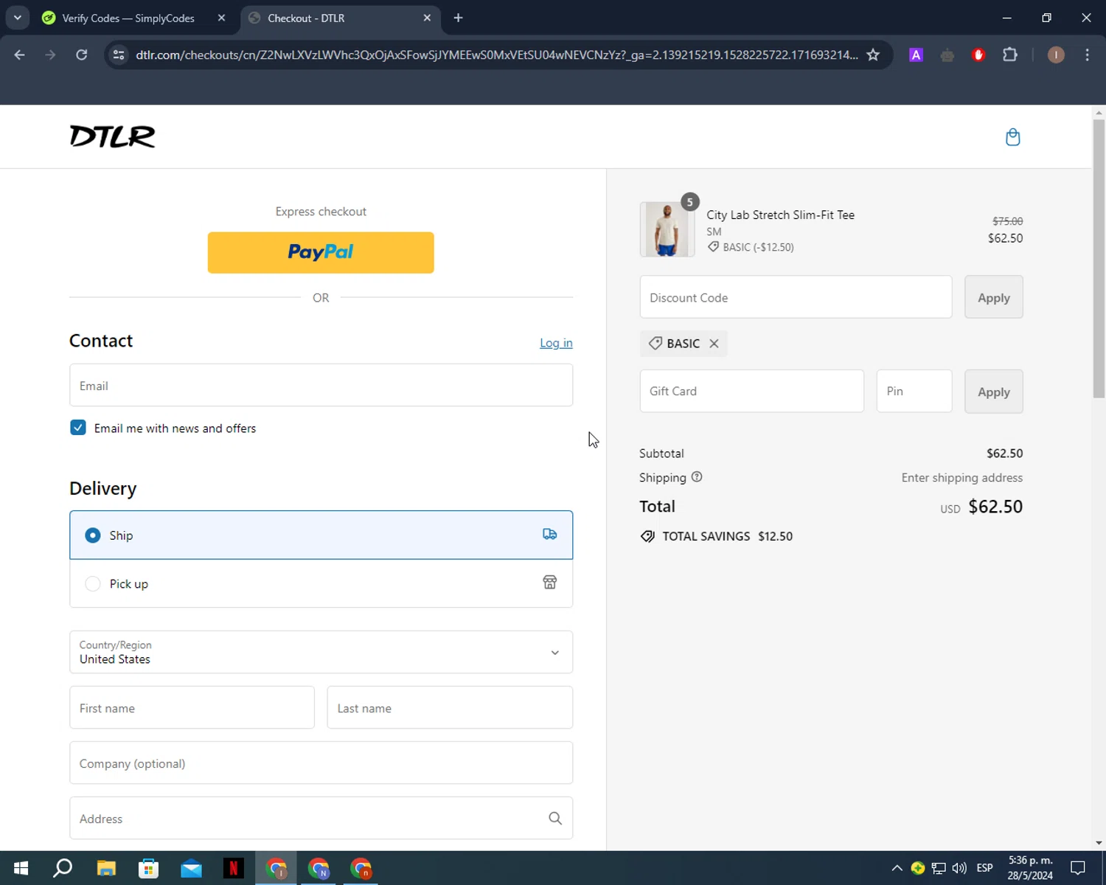This screenshot has height=885, width=1106.
Task: Show hidden system tray icons
Action: tap(897, 868)
